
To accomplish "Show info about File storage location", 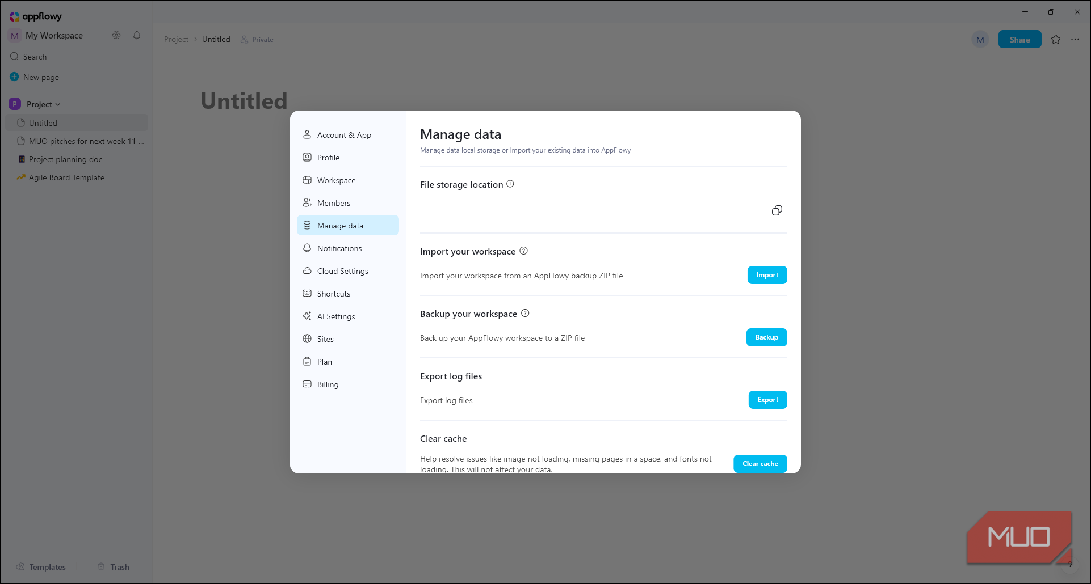I will pos(510,184).
